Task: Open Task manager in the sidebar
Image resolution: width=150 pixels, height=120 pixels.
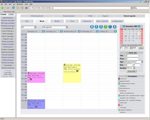Action: (x=8, y=60)
